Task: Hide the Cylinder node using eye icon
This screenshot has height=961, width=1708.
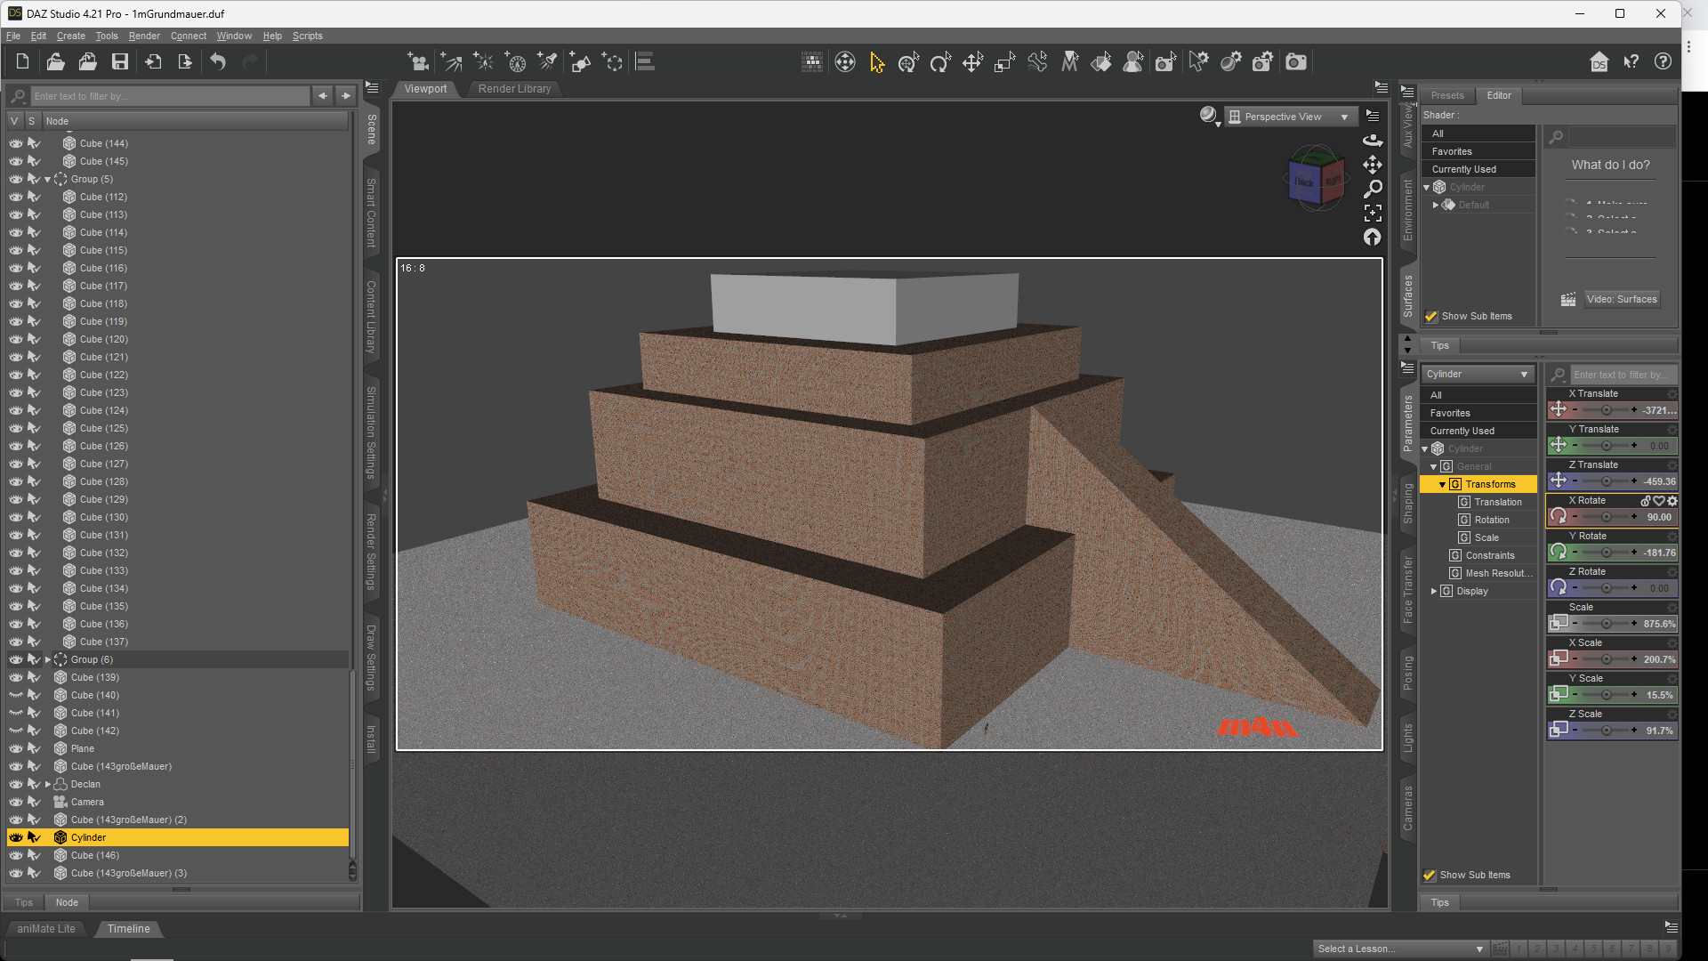Action: 16,837
